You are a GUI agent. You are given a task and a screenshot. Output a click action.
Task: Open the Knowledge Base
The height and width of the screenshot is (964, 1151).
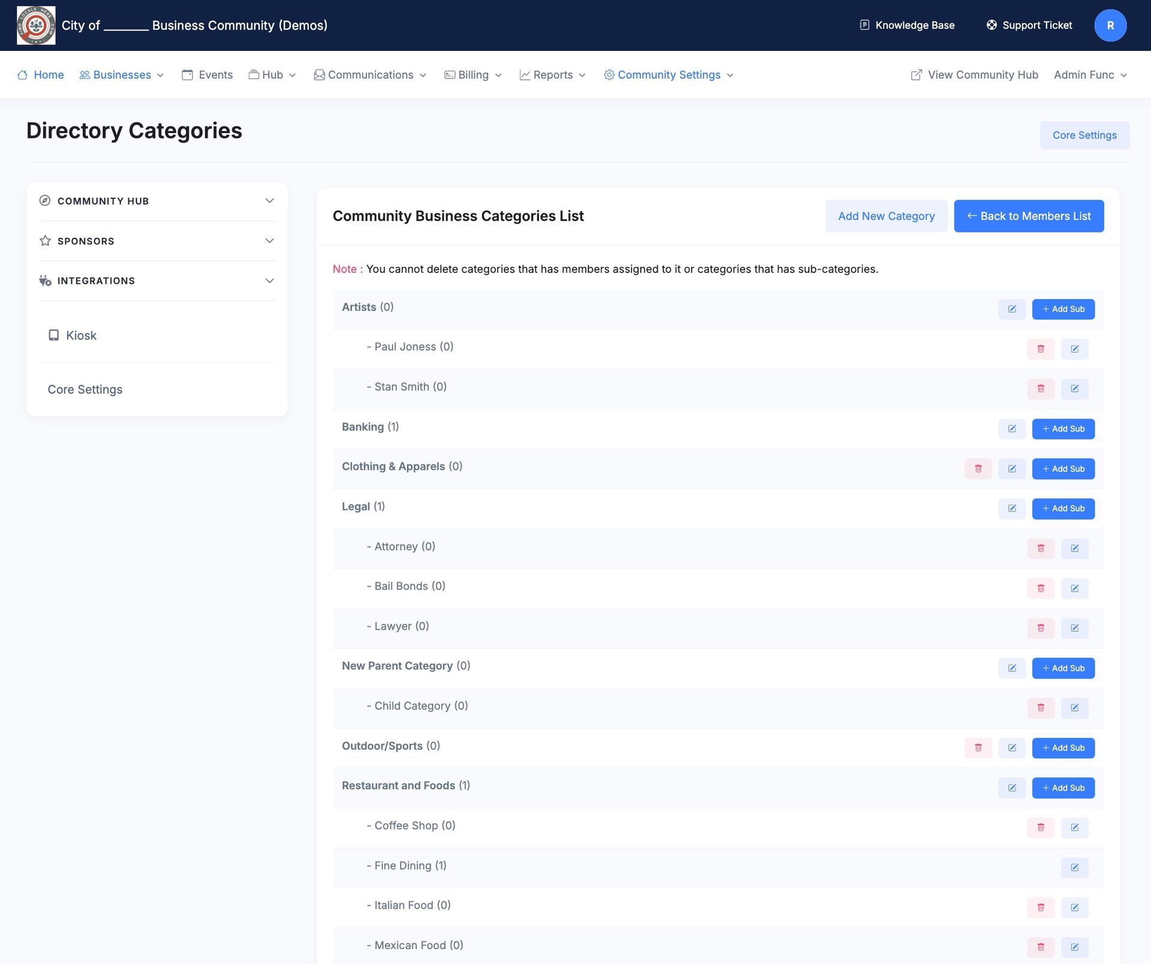pos(906,25)
